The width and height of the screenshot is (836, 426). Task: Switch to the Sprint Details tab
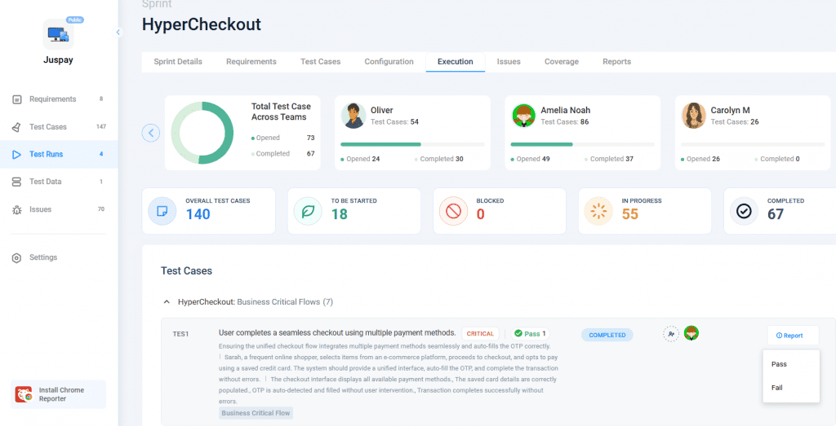[178, 62]
